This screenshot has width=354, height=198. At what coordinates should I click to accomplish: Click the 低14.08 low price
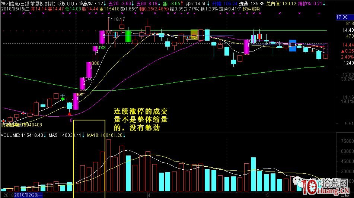pyautogui.click(x=73, y=9)
